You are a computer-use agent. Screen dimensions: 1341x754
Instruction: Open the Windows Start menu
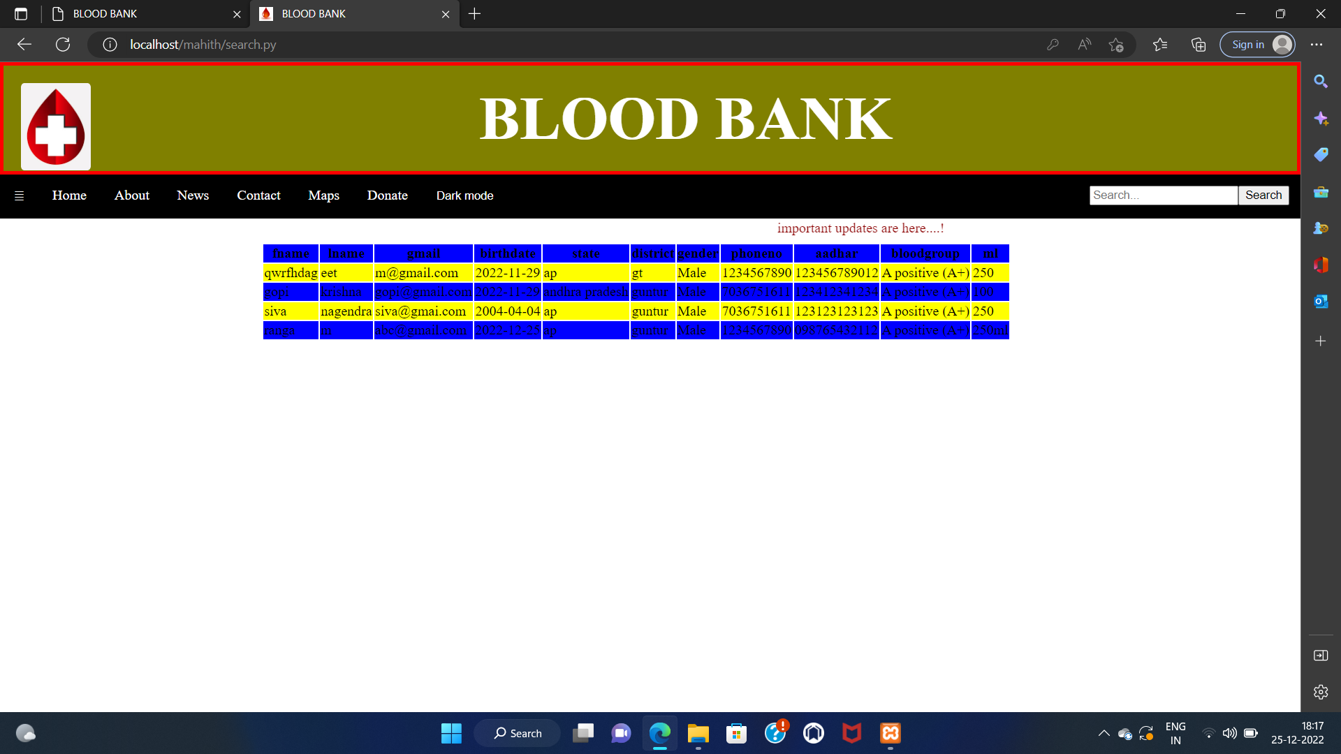click(451, 733)
